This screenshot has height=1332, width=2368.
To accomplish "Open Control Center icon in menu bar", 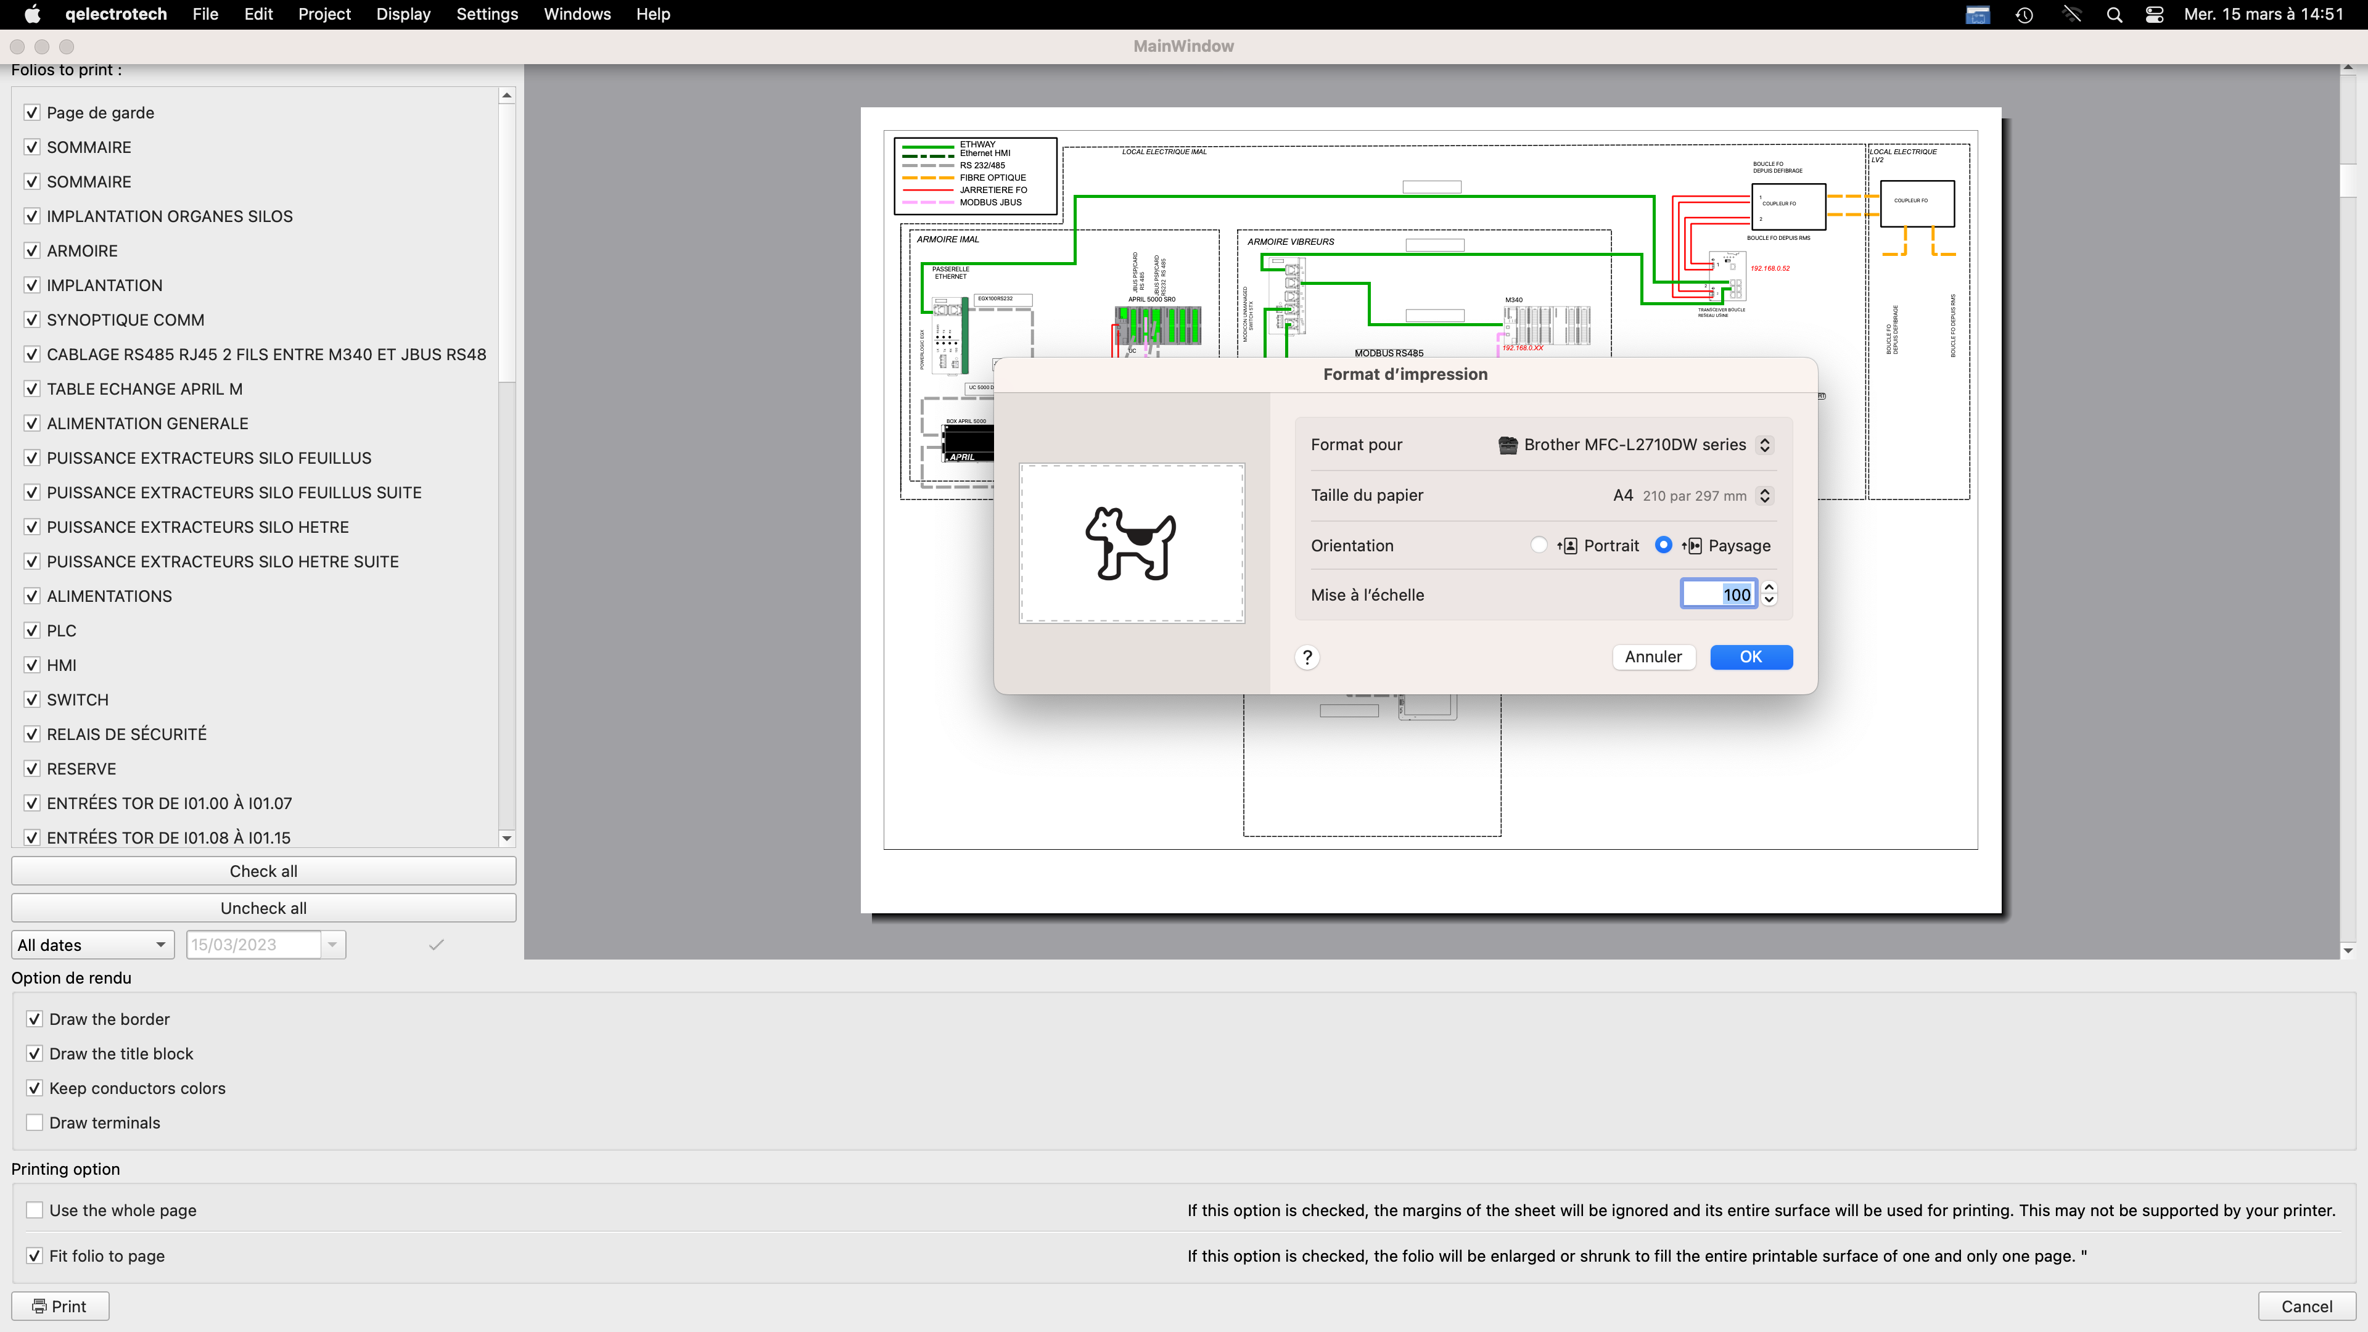I will point(2155,14).
